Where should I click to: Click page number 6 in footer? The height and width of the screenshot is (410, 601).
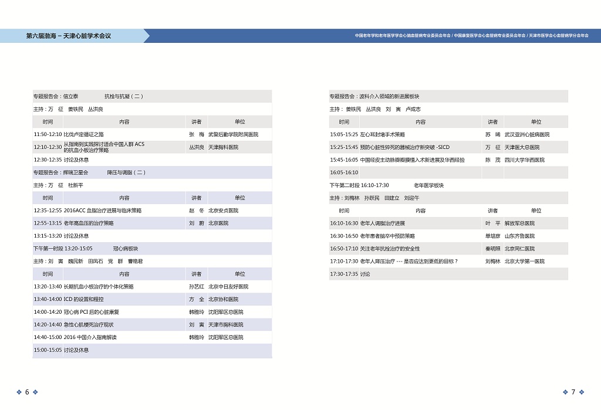point(27,392)
